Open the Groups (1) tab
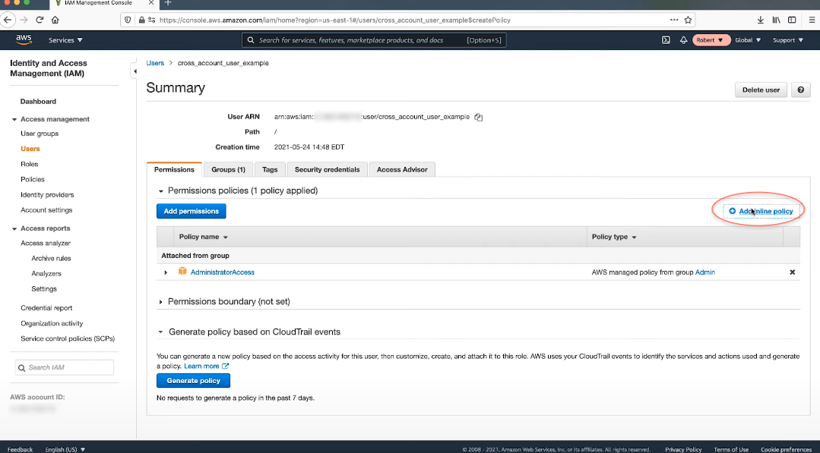Image resolution: width=820 pixels, height=453 pixels. (228, 169)
